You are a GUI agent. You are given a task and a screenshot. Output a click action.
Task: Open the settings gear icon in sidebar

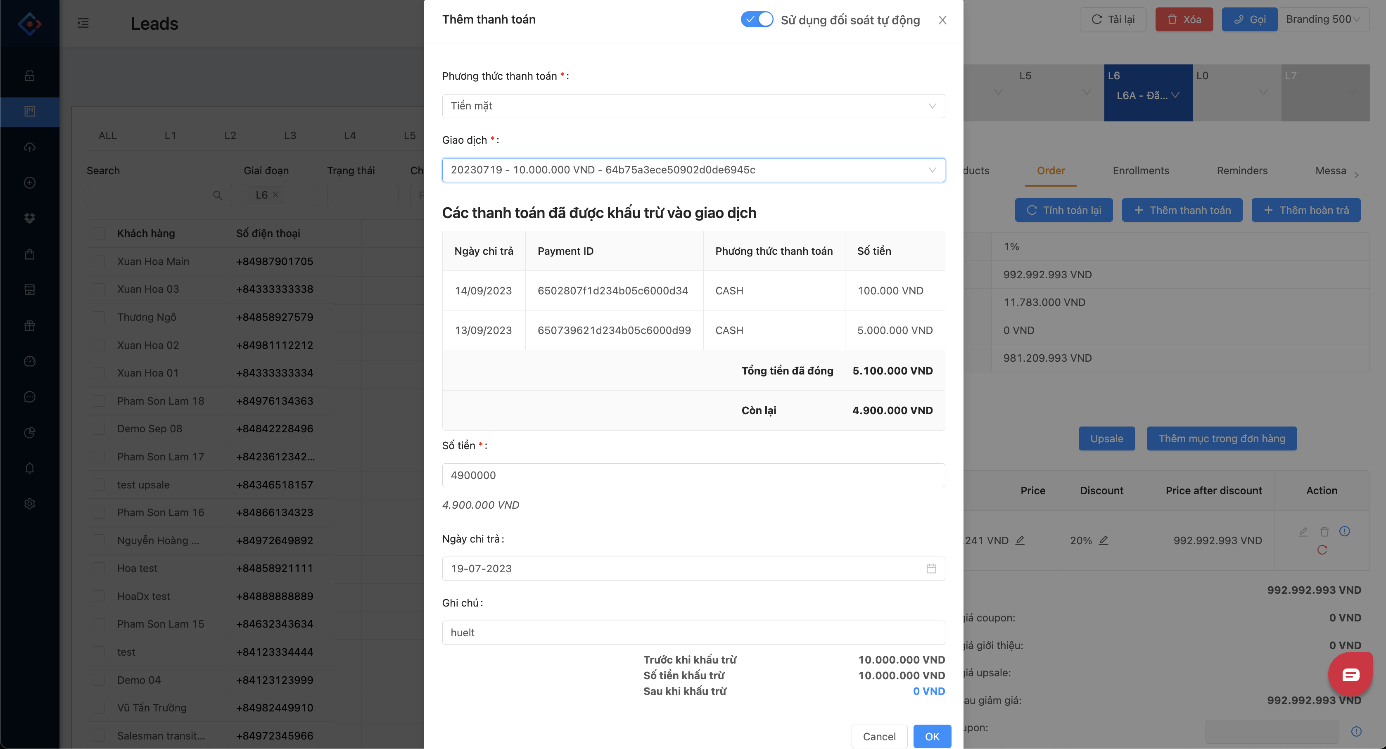[x=30, y=504]
